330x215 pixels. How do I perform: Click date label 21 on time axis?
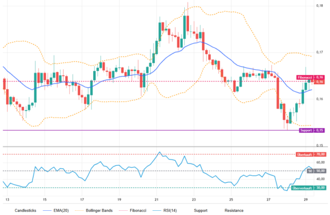tap(156, 200)
